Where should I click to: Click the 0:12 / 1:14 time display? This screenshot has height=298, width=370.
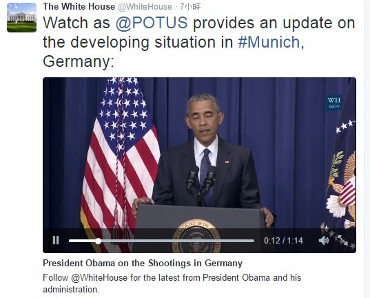pos(283,241)
